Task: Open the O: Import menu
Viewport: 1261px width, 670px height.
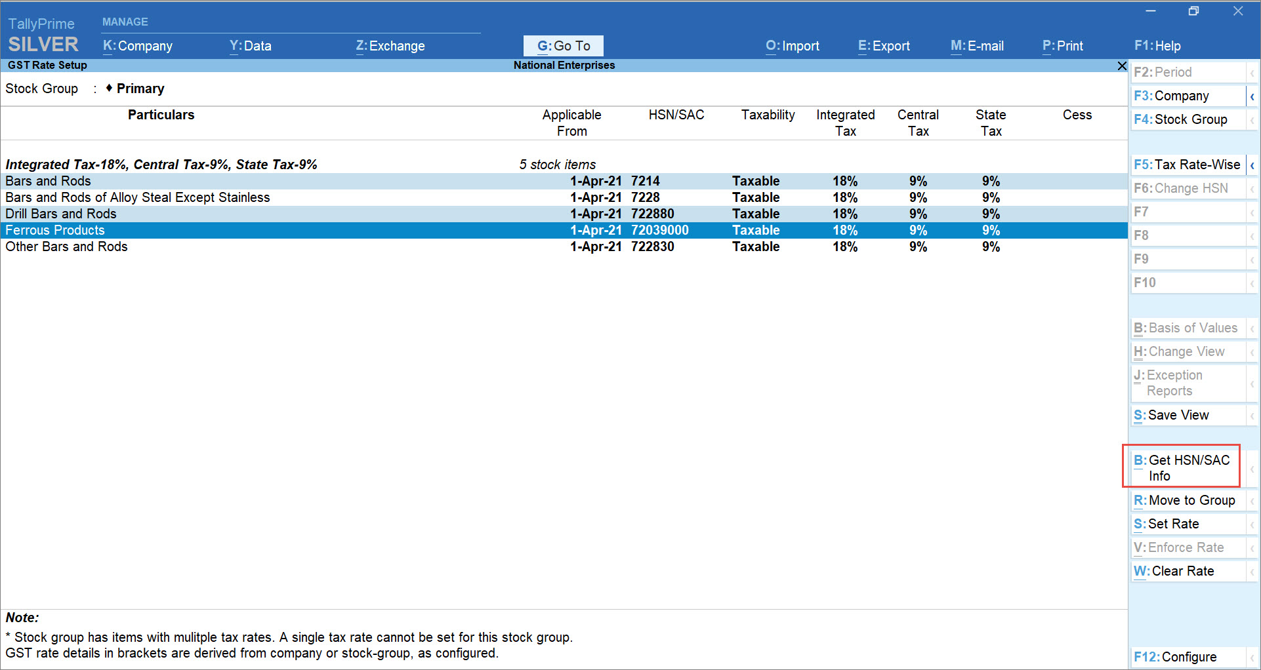Action: (793, 46)
